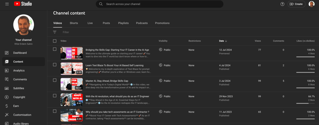Open the account avatar in the top bar
This screenshot has height=125, width=319.
coord(312,4)
